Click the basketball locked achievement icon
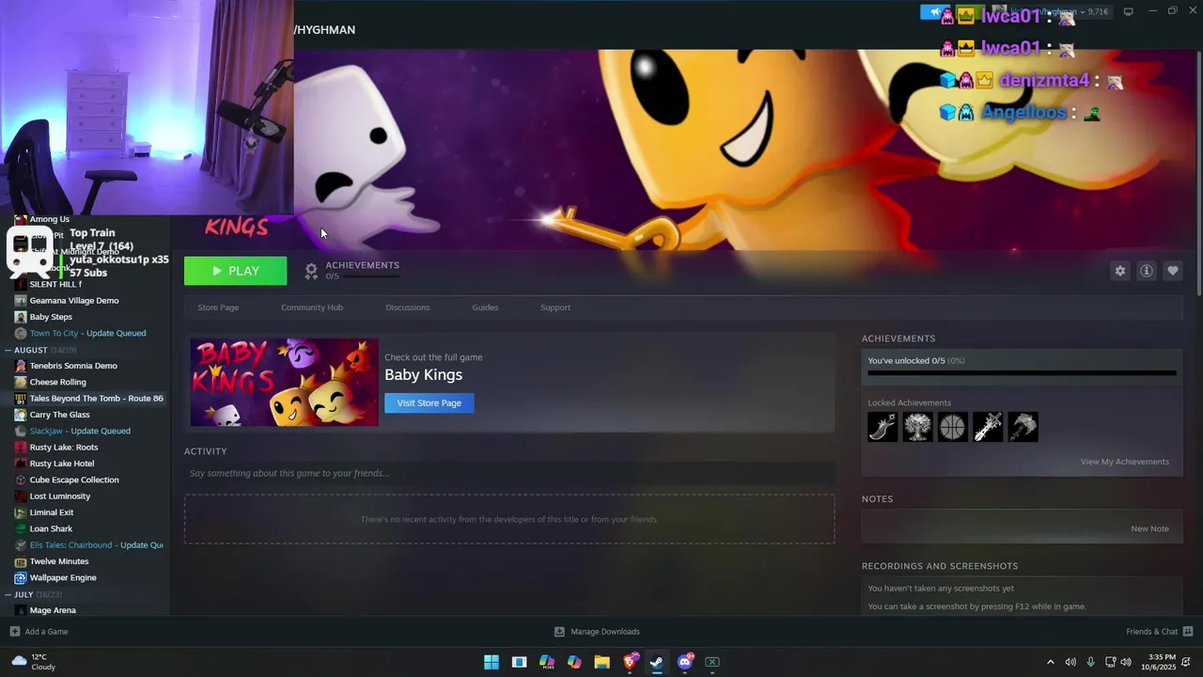The width and height of the screenshot is (1203, 677). [952, 427]
